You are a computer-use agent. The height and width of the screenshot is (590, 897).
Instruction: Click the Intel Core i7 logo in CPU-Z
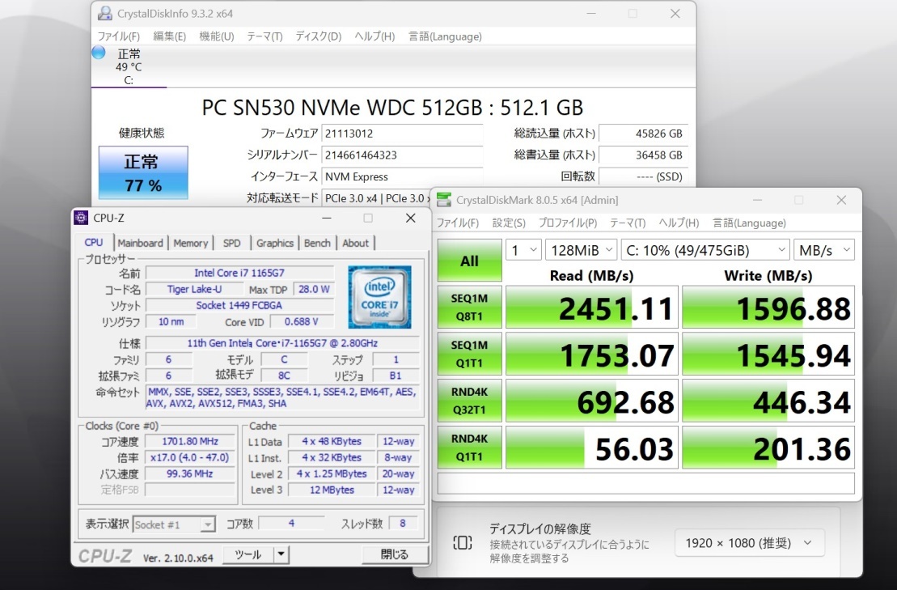point(379,297)
